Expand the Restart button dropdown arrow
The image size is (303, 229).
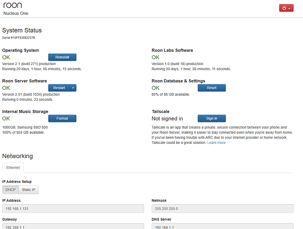(73, 88)
